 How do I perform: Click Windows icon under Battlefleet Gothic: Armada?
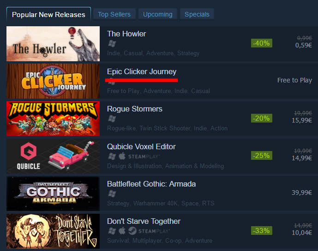click(112, 194)
